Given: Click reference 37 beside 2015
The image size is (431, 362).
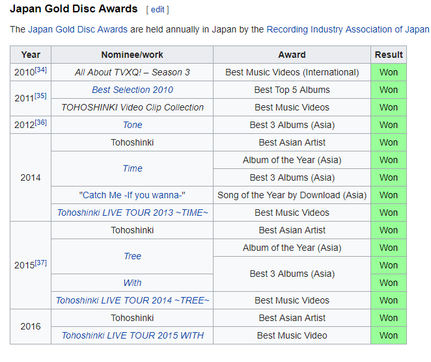Looking at the screenshot, I should click(40, 263).
